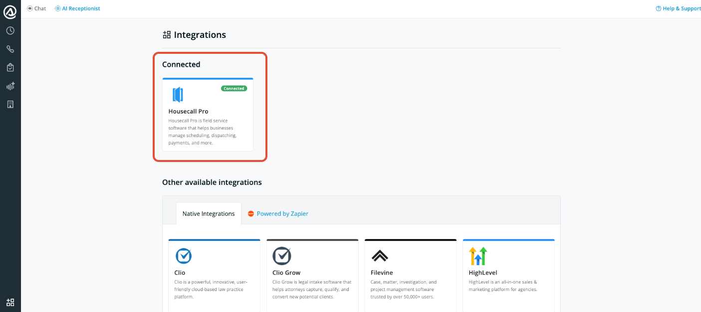This screenshot has width=701, height=312.
Task: Click the Clio Grow logo
Action: (282, 256)
